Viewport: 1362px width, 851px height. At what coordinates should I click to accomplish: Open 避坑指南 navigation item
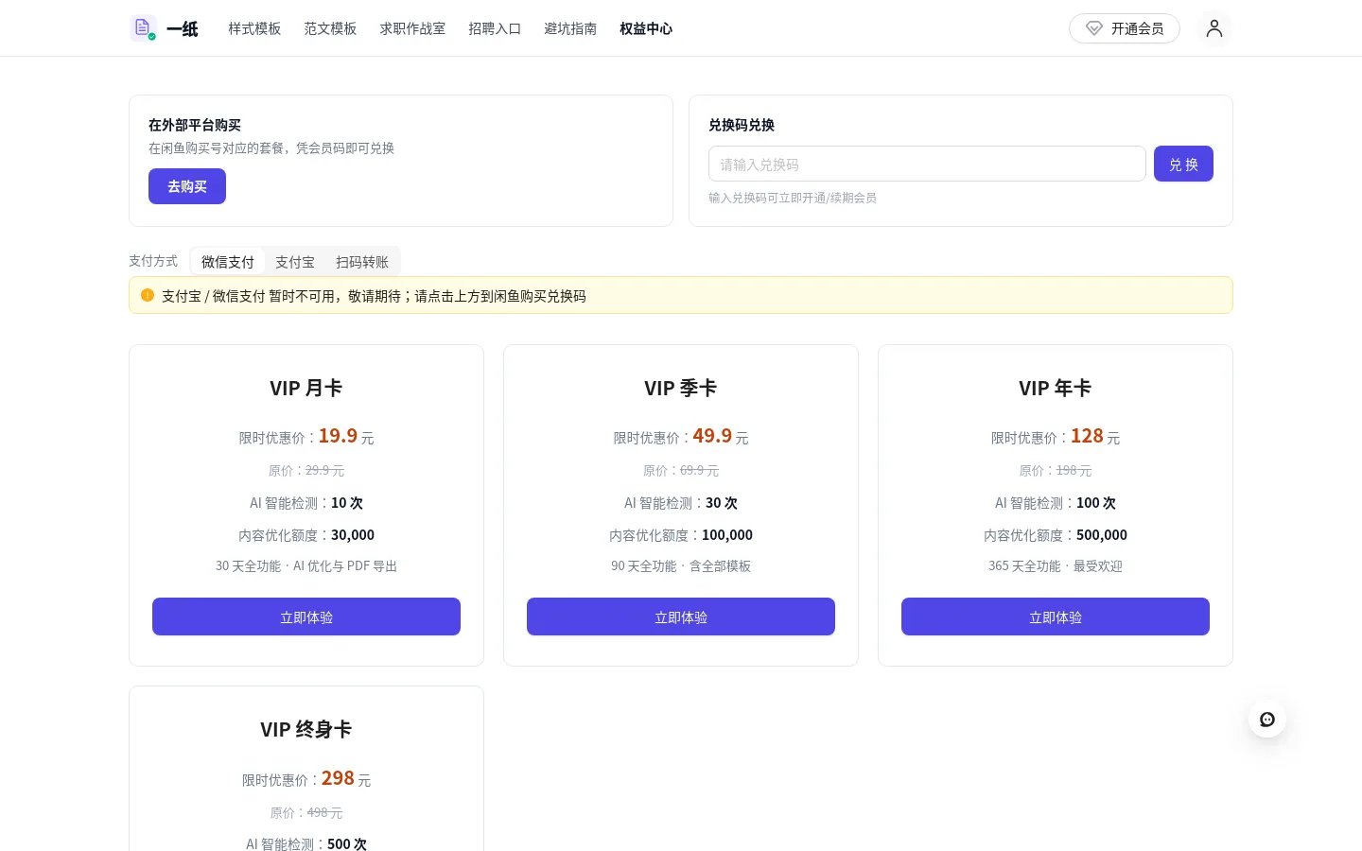click(570, 28)
